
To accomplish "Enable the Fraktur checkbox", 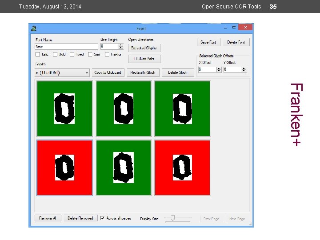I will [107, 54].
